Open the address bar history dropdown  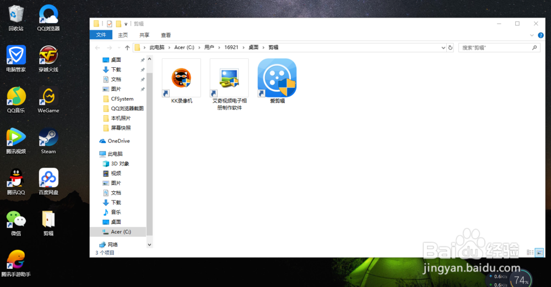(x=443, y=47)
